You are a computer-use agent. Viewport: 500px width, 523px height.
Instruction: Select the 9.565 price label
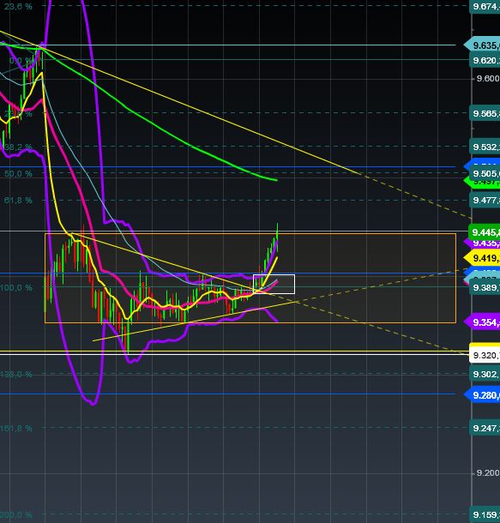[x=485, y=113]
